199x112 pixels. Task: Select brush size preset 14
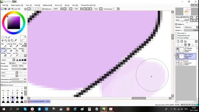click(12, 98)
